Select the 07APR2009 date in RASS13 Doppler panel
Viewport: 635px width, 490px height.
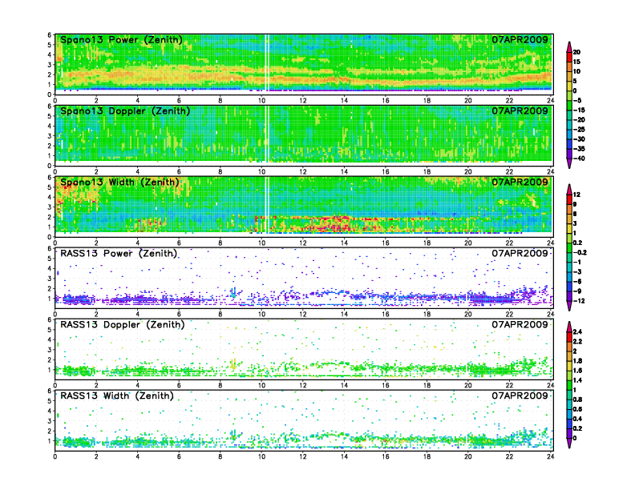pyautogui.click(x=520, y=324)
